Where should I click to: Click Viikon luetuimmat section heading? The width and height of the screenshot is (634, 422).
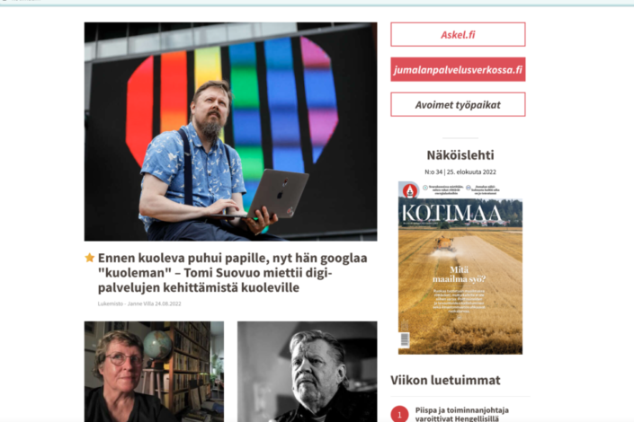pyautogui.click(x=445, y=380)
